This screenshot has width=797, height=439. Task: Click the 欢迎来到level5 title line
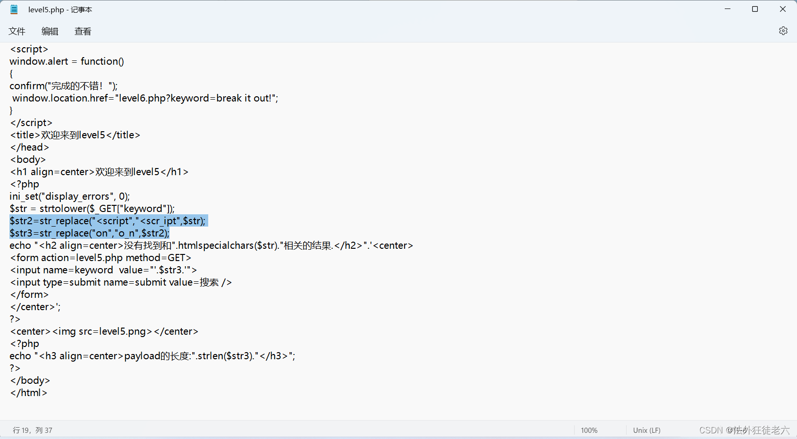pos(75,135)
